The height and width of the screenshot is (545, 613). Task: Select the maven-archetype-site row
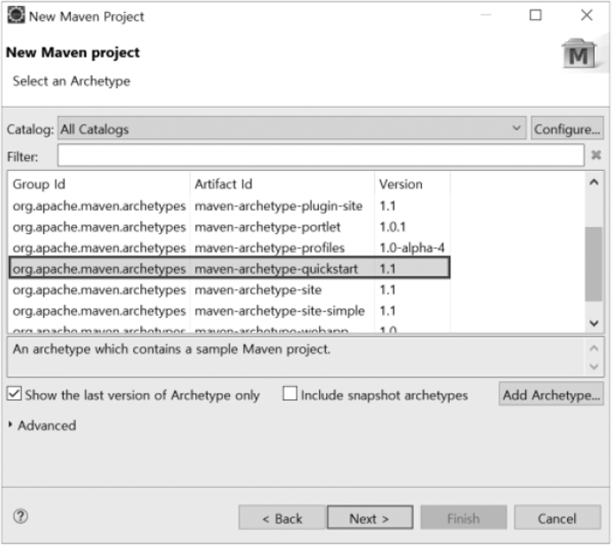click(x=229, y=290)
